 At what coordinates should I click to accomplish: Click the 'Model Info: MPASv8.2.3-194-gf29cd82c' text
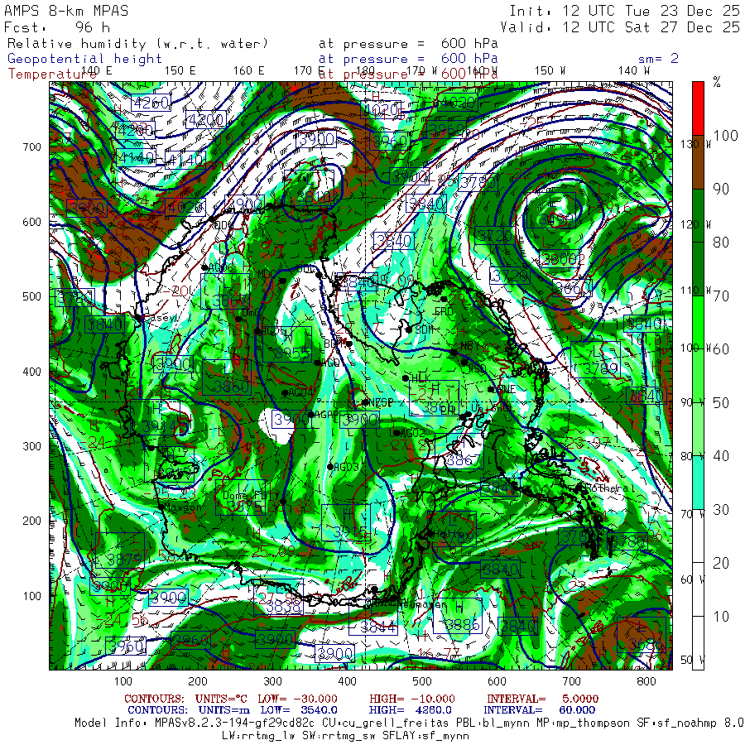click(x=195, y=723)
